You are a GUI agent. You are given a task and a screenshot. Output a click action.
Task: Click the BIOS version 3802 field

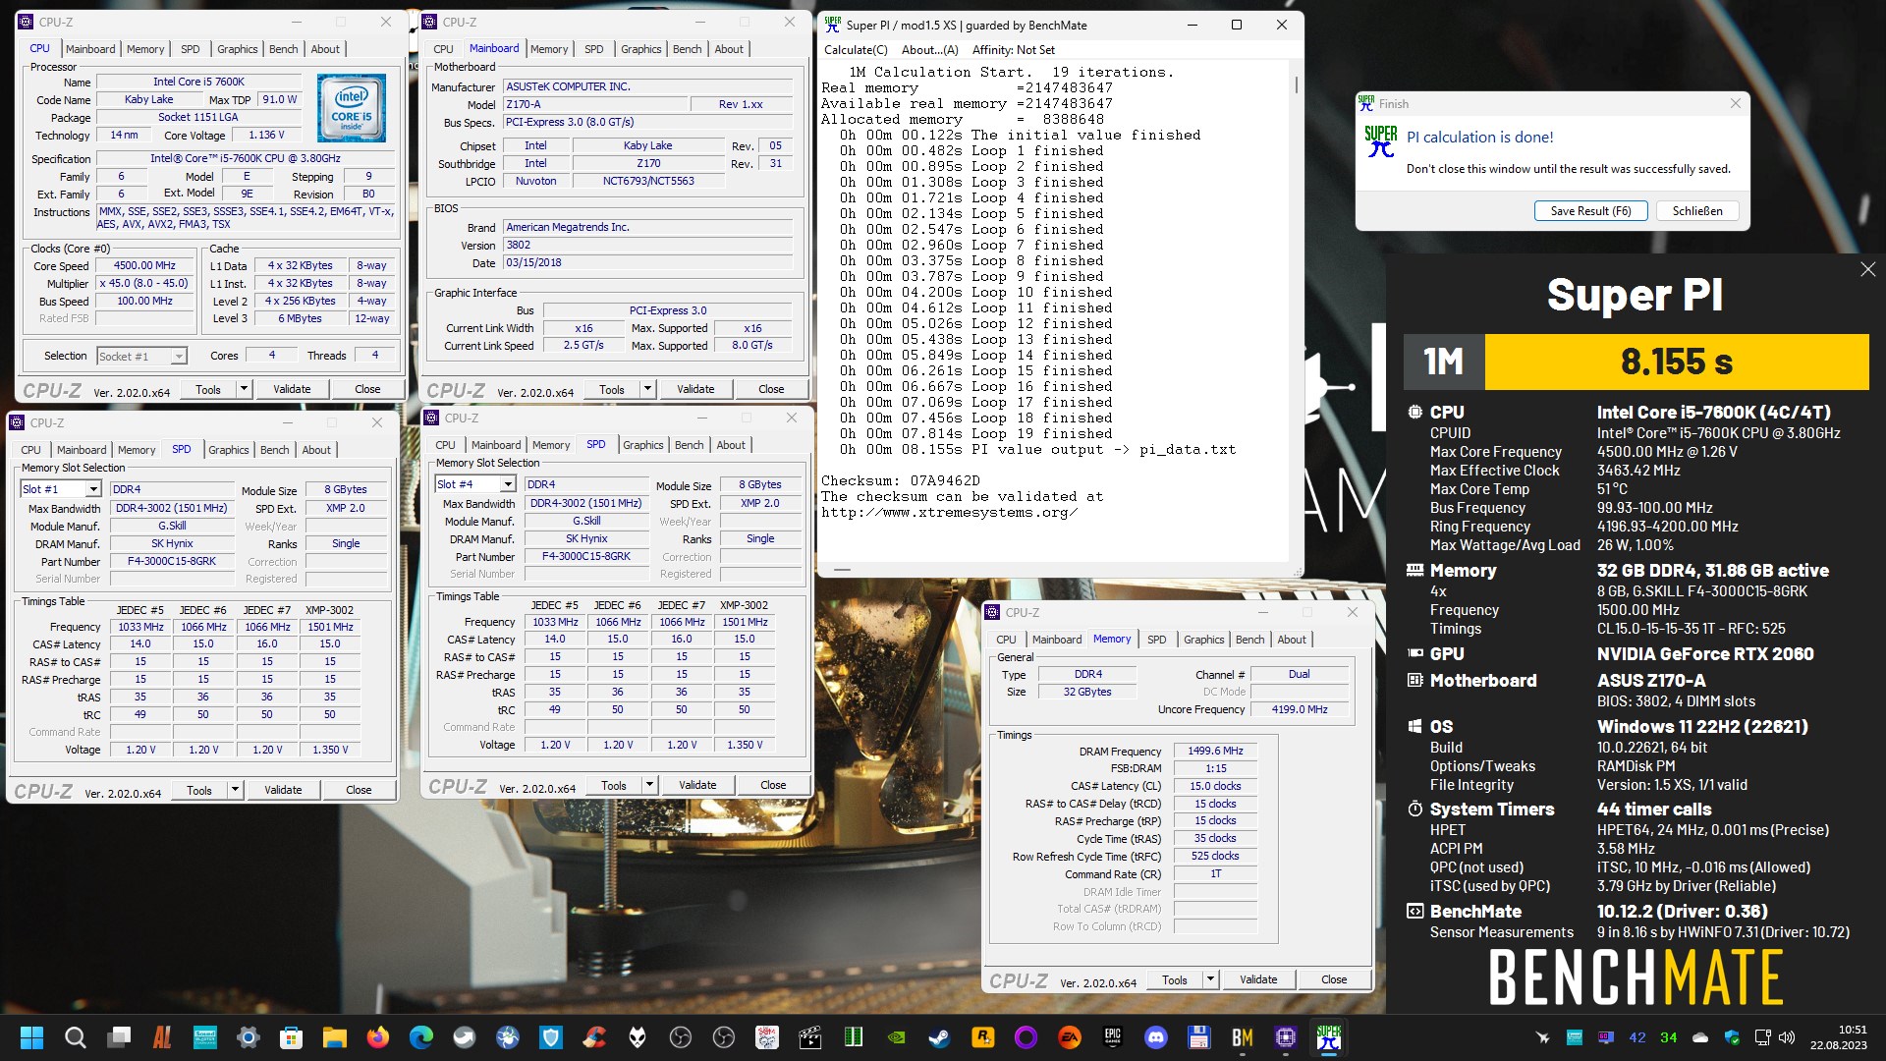click(x=647, y=246)
